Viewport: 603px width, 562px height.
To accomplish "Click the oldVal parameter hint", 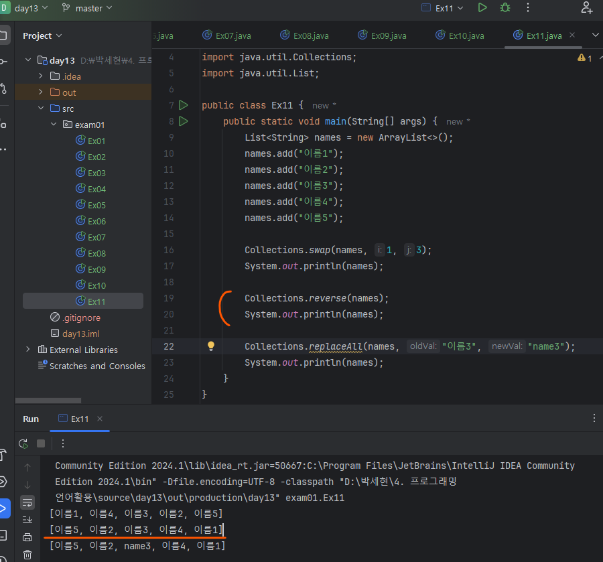I will [x=423, y=346].
